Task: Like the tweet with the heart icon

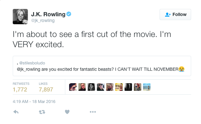Action: [x=67, y=112]
